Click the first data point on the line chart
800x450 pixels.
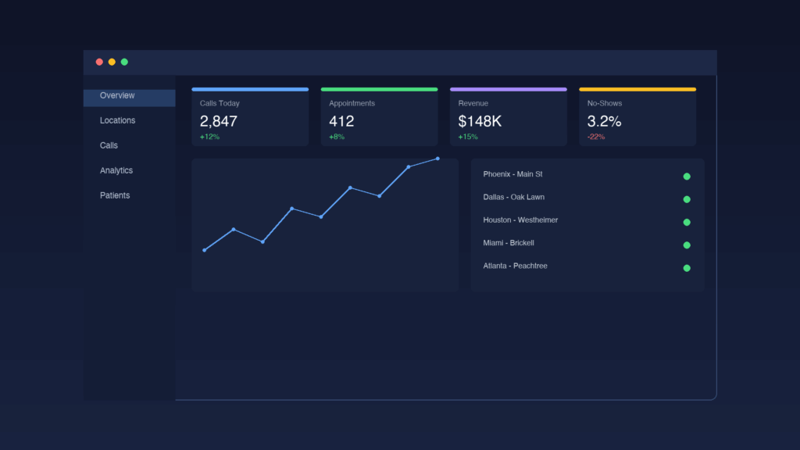tap(205, 250)
